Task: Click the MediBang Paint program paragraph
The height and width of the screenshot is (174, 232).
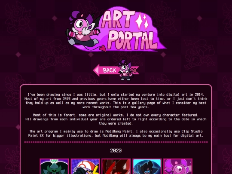Action: pyautogui.click(x=116, y=134)
